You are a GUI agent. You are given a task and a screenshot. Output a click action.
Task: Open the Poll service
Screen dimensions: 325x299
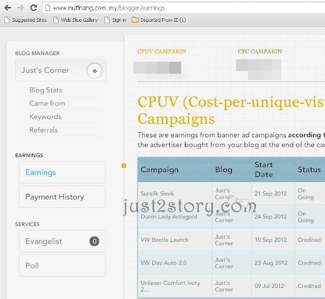pos(62,266)
